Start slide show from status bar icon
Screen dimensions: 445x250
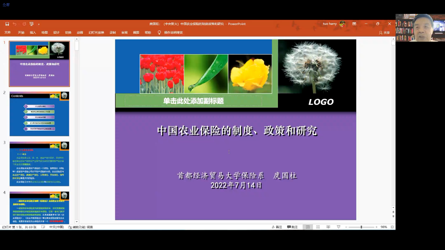point(338,227)
